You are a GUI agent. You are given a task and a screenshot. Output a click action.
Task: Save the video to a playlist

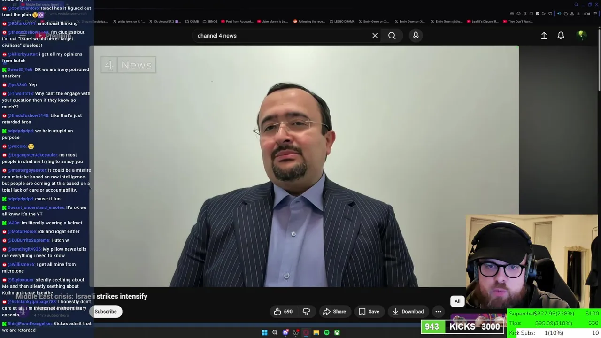click(369, 311)
